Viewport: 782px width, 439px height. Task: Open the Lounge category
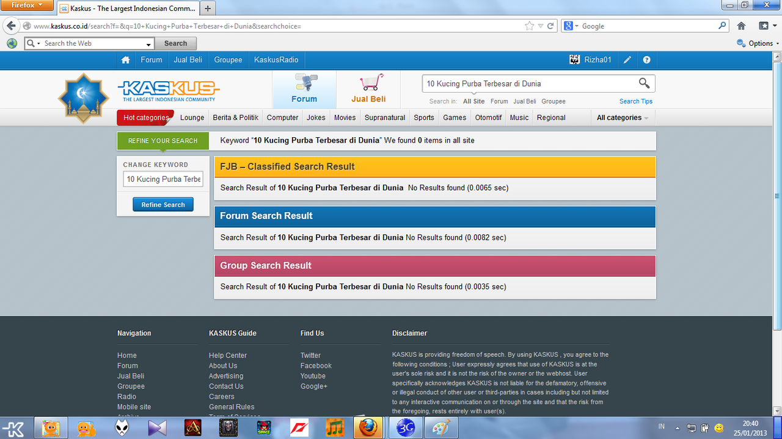192,118
